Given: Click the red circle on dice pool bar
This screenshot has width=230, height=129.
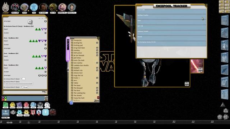Looking at the screenshot, I should (x=3, y=100).
